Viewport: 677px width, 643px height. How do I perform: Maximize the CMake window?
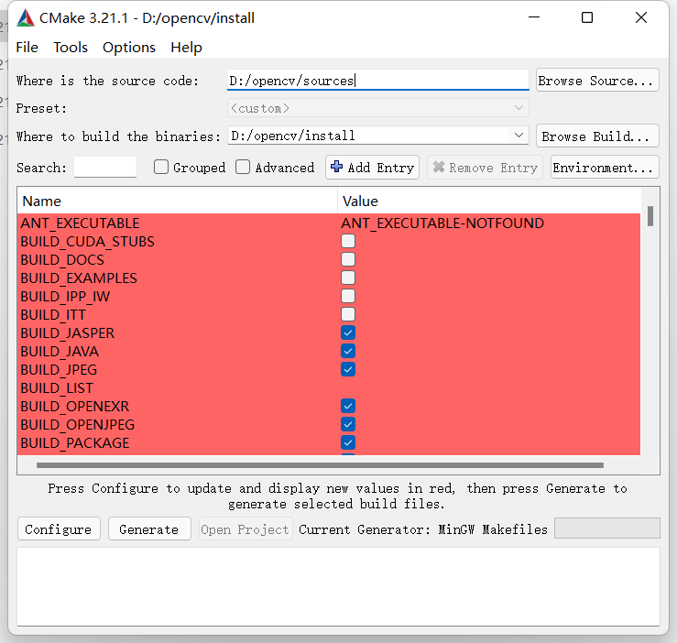[587, 17]
